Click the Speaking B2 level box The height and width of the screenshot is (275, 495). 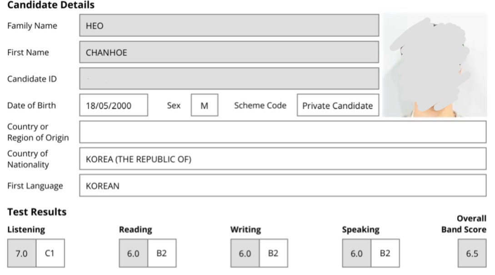click(385, 253)
